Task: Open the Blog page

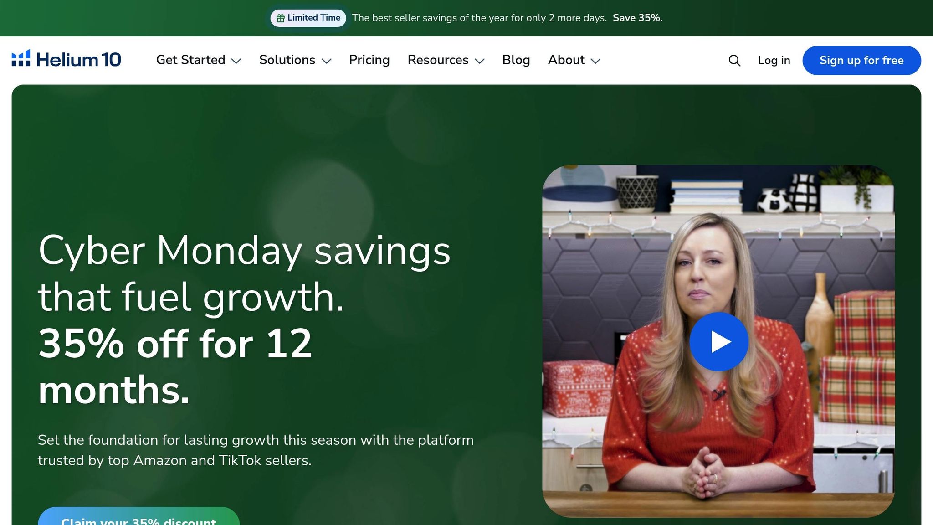Action: tap(516, 60)
